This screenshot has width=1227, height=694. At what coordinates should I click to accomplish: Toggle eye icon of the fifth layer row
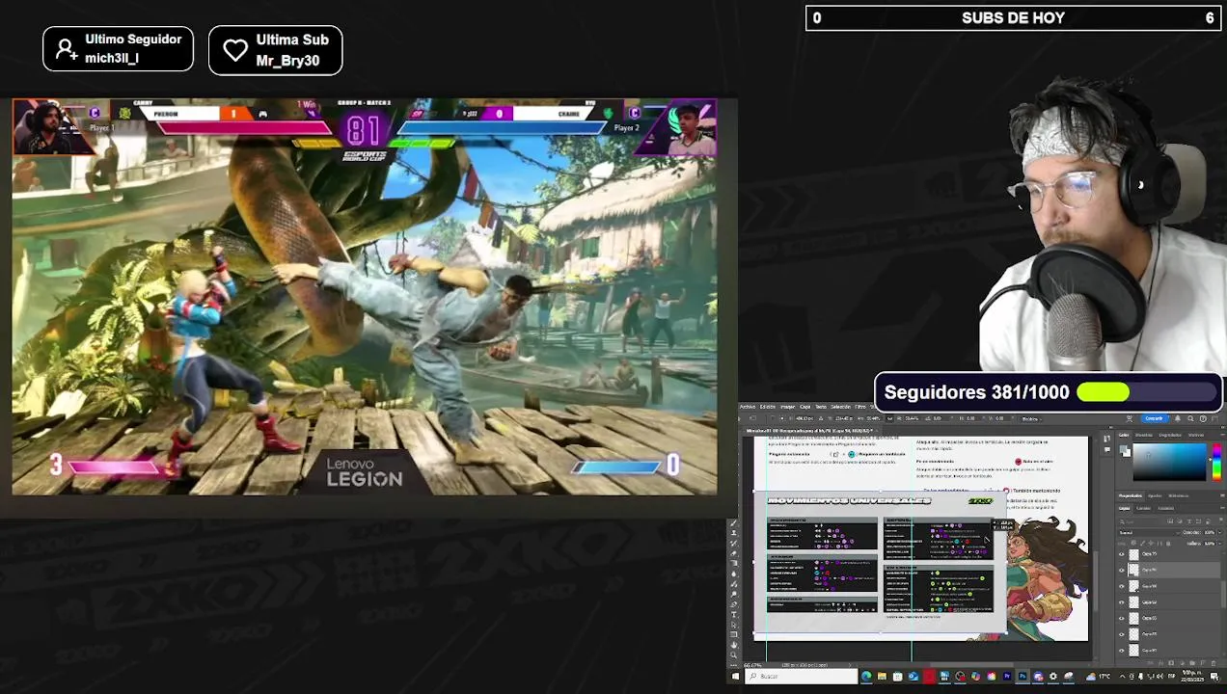click(1122, 619)
